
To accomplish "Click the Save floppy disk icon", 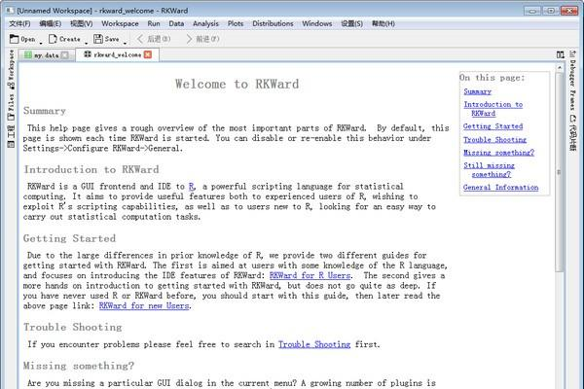I will pyautogui.click(x=98, y=39).
